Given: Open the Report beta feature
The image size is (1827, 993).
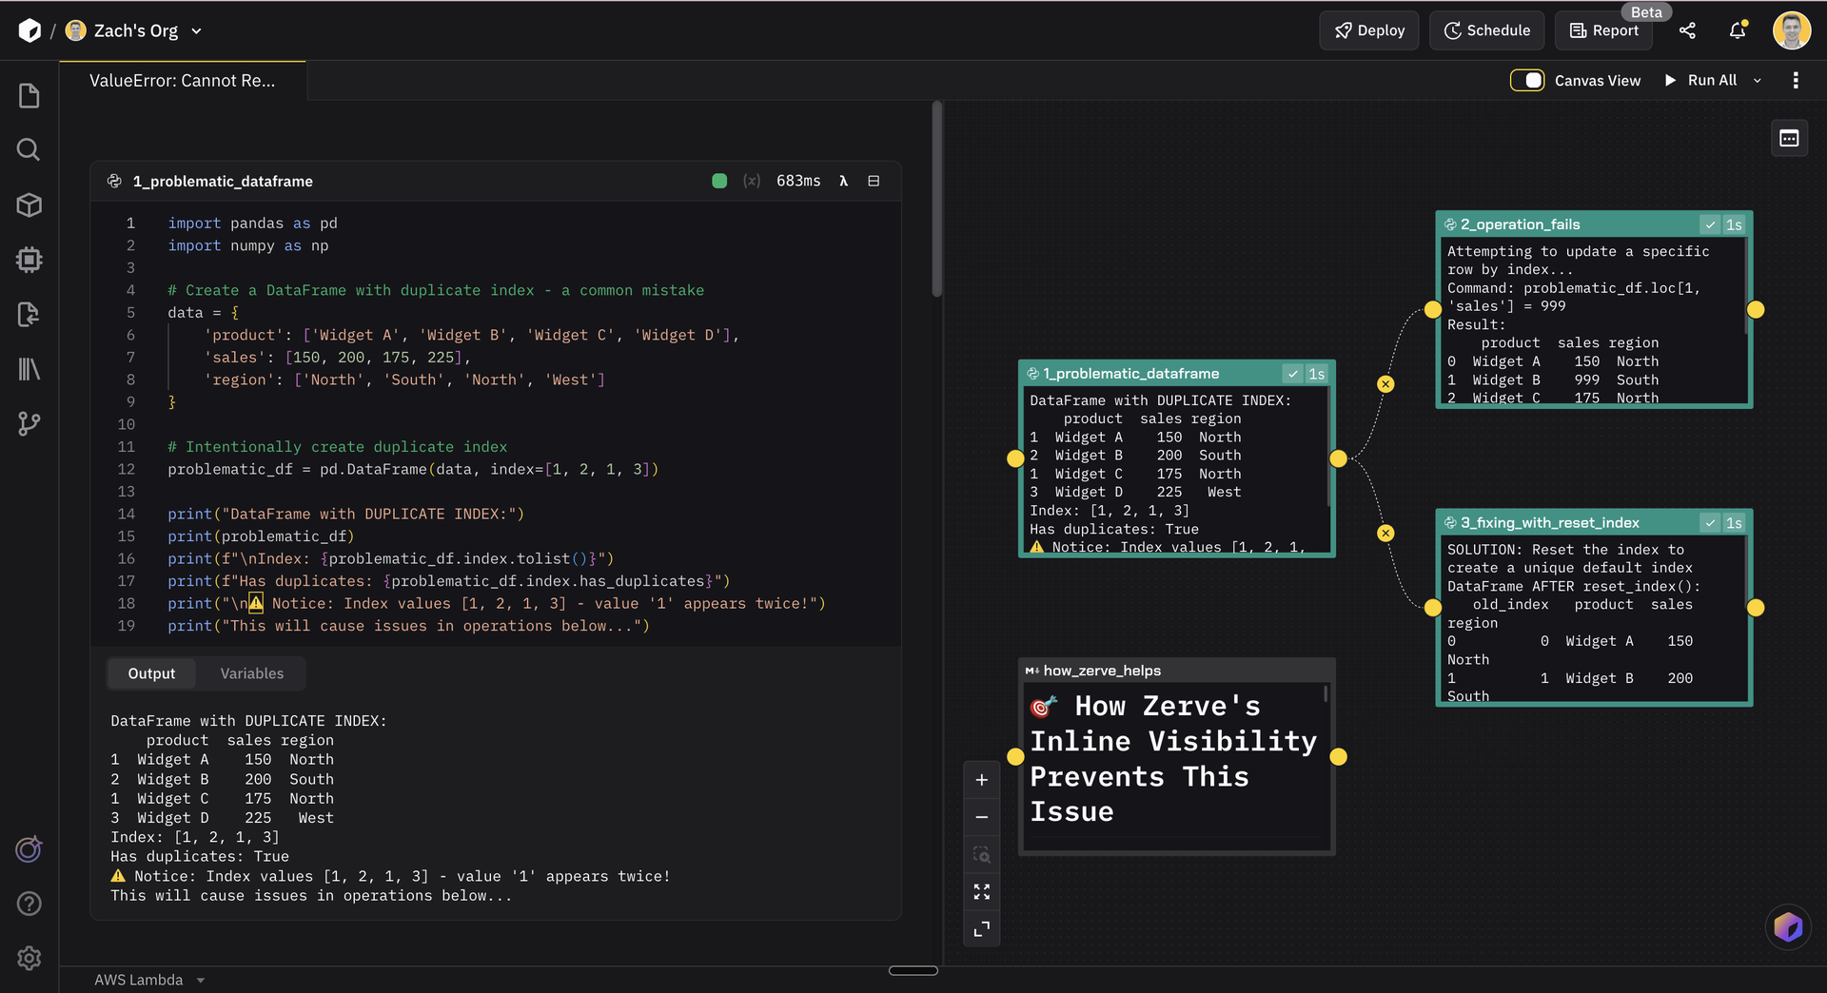Looking at the screenshot, I should pos(1603,30).
